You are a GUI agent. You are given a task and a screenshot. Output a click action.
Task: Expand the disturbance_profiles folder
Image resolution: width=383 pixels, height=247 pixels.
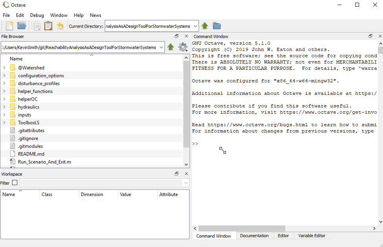coord(4,83)
